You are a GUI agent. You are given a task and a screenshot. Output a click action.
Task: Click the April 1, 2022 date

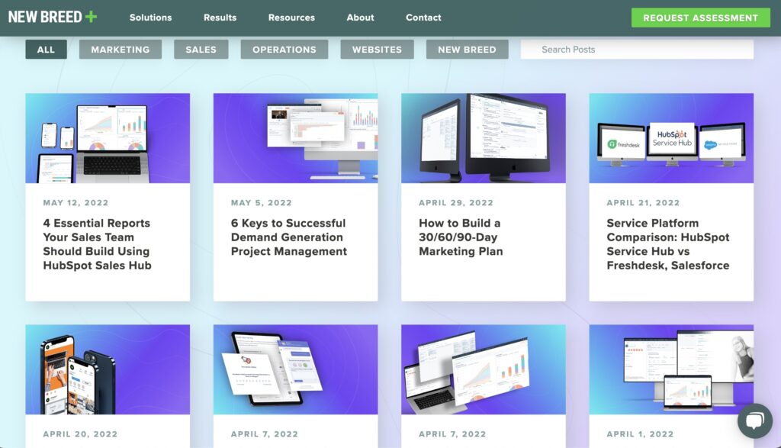(x=640, y=434)
